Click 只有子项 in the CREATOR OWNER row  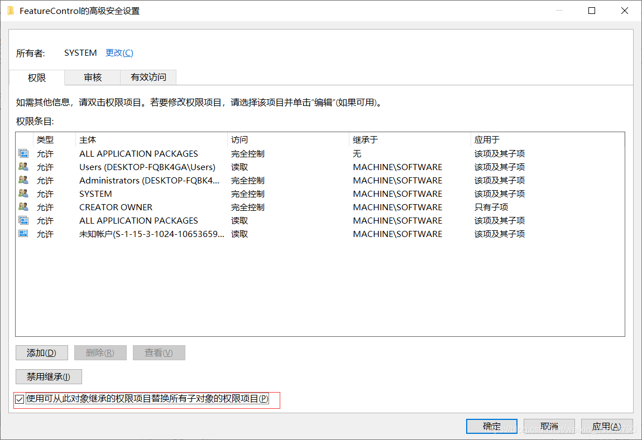coord(491,207)
